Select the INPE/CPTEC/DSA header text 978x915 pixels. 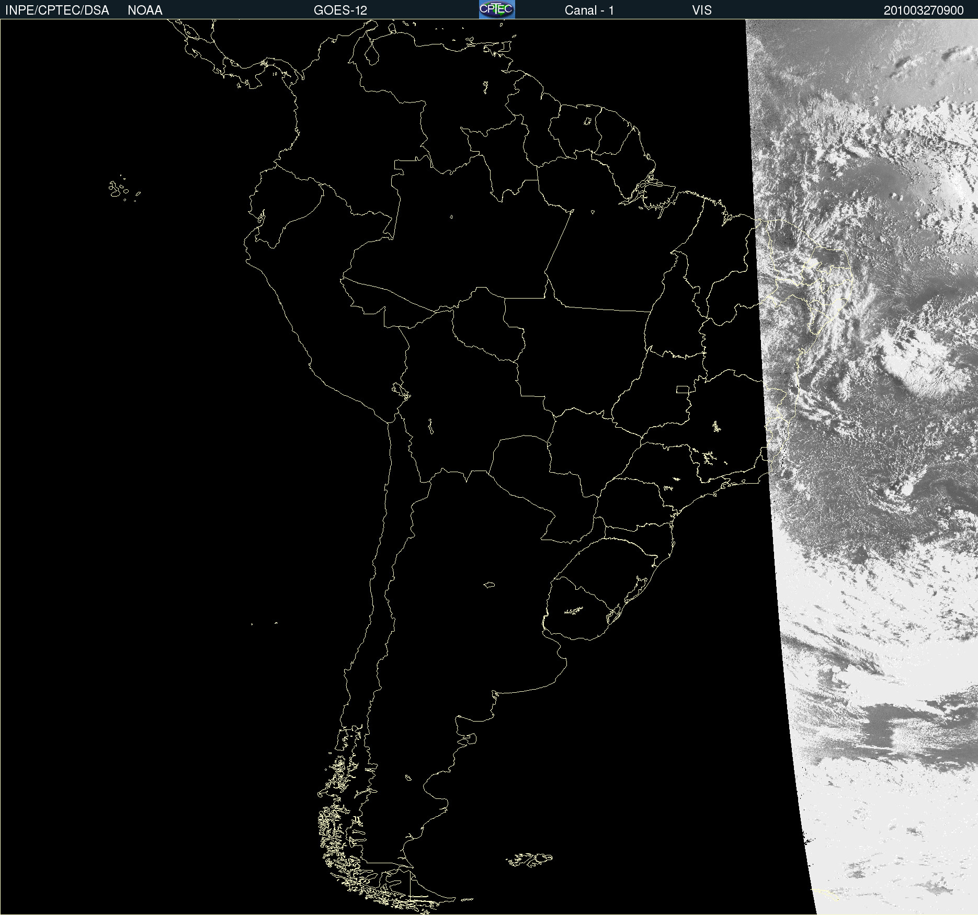point(57,10)
